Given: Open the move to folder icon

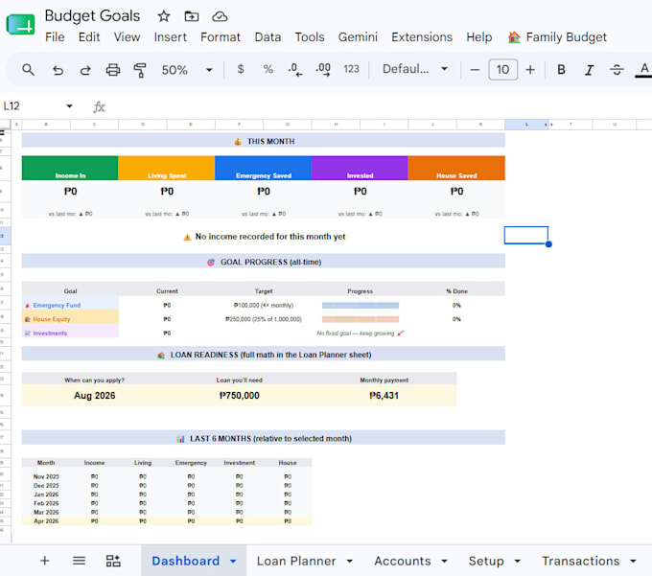Looking at the screenshot, I should point(191,16).
